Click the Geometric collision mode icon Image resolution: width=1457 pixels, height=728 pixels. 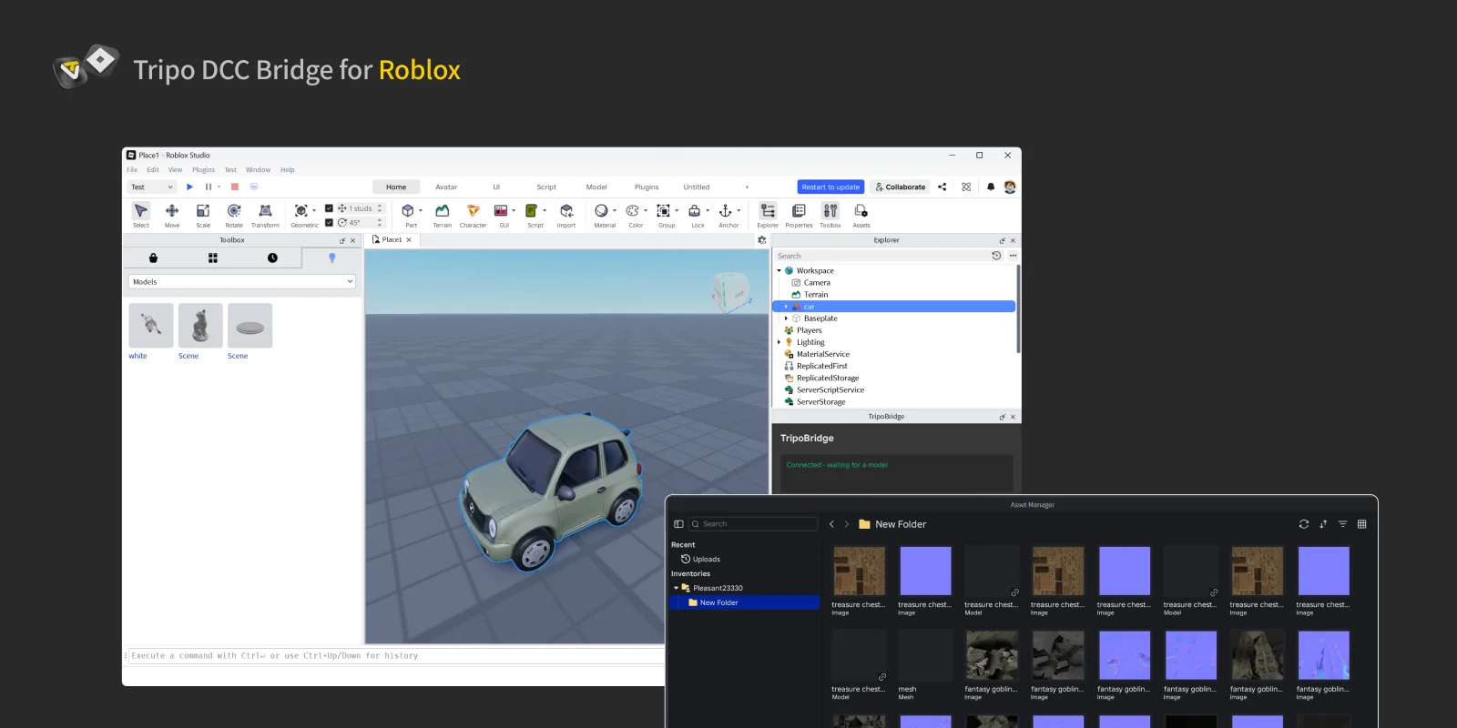tap(301, 211)
